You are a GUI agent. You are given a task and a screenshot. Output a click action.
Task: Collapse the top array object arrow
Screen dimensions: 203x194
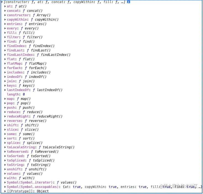pos(2,2)
